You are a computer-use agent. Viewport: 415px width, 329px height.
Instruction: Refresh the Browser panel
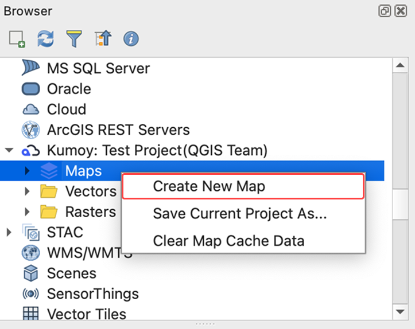45,39
